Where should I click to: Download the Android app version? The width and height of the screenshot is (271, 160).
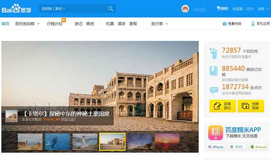click(258, 147)
